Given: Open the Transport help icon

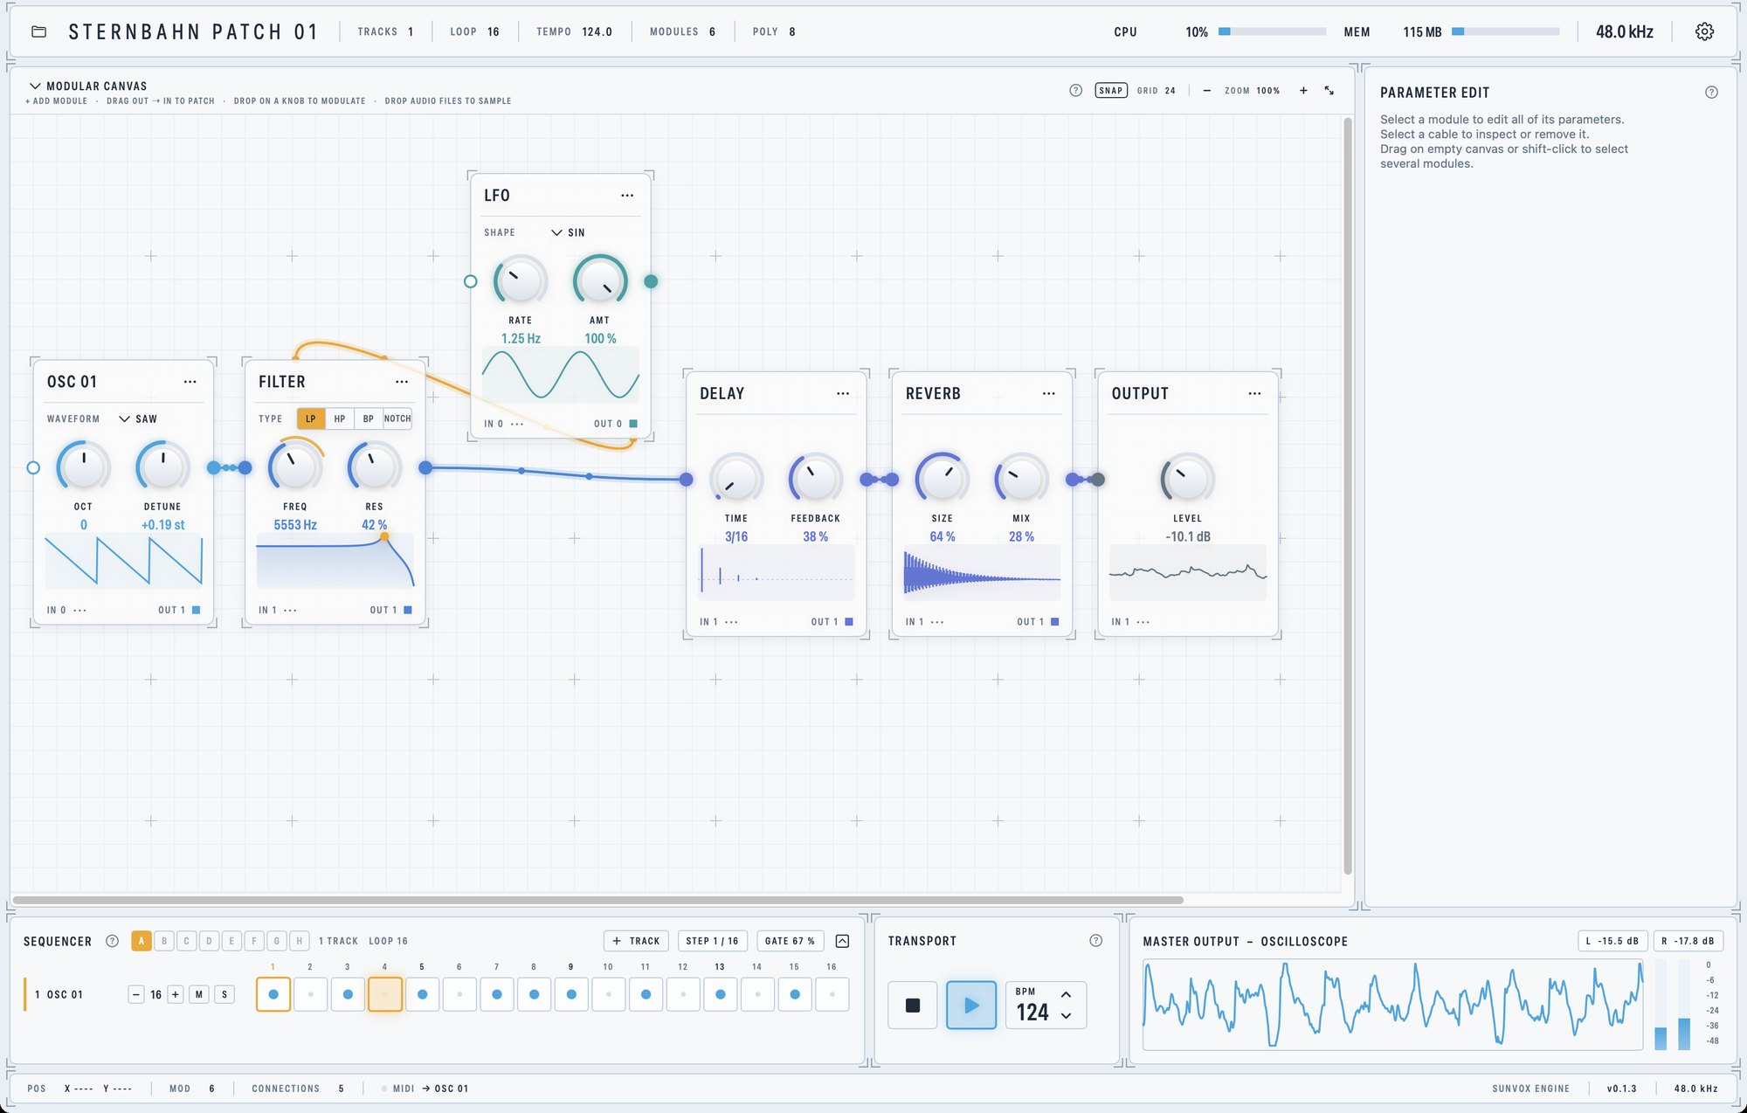Looking at the screenshot, I should (x=1095, y=940).
